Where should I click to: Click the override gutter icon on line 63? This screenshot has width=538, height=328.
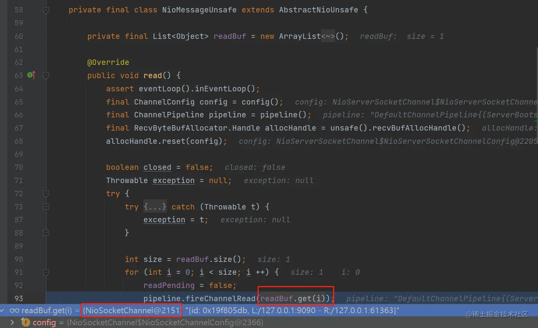pyautogui.click(x=32, y=75)
